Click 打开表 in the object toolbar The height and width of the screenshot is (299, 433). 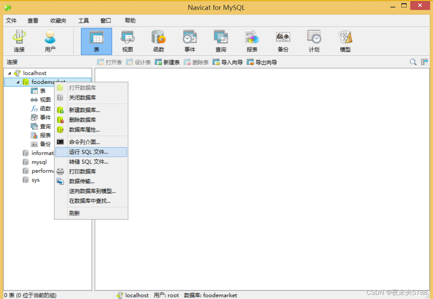(x=109, y=62)
